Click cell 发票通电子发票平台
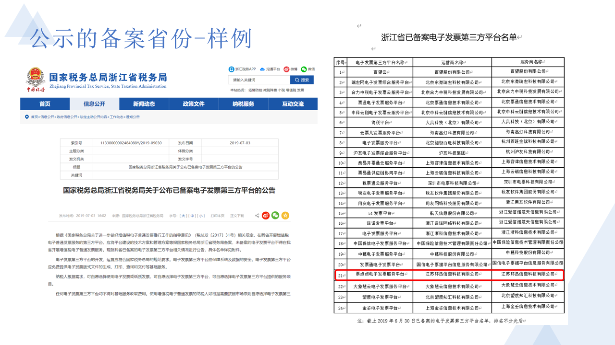The height and width of the screenshot is (345, 615). point(380,264)
